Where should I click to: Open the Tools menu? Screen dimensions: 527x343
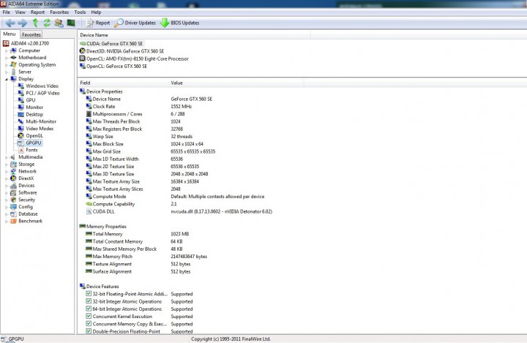point(80,12)
